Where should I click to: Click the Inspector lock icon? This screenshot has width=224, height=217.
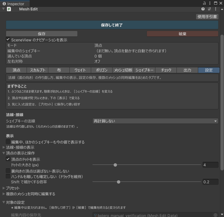pyautogui.click(x=205, y=3)
